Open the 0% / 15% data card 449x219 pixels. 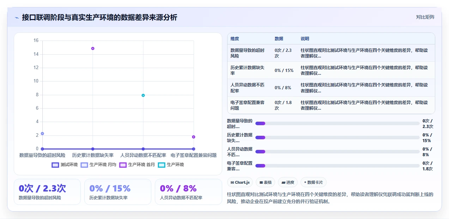click(118, 192)
